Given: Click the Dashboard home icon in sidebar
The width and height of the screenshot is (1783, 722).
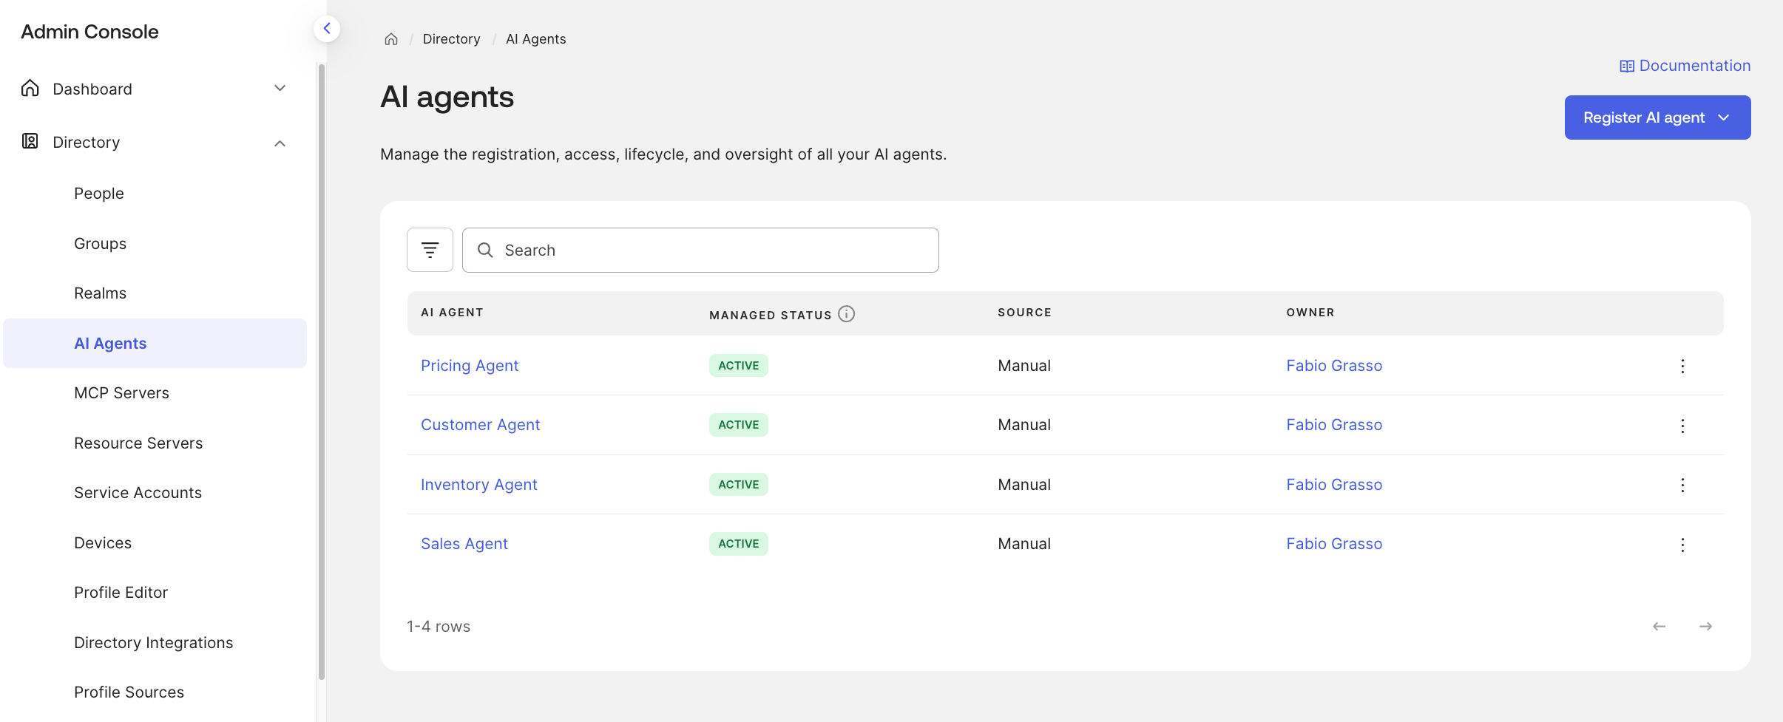Looking at the screenshot, I should 30,88.
